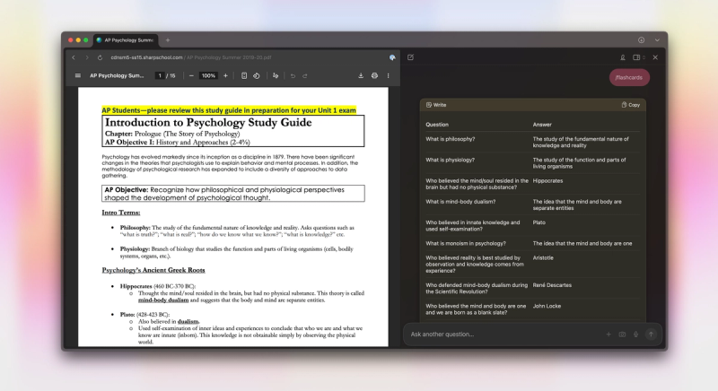Toggle the assistant sidebar layout icon
This screenshot has height=391, width=718.
[x=636, y=57]
